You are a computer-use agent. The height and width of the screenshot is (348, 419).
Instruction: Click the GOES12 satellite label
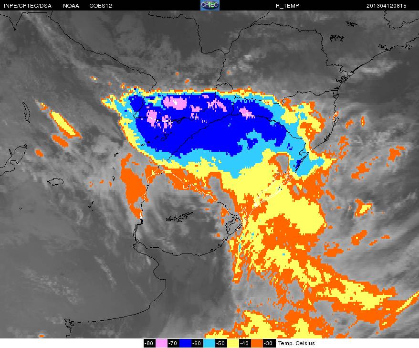tap(101, 6)
